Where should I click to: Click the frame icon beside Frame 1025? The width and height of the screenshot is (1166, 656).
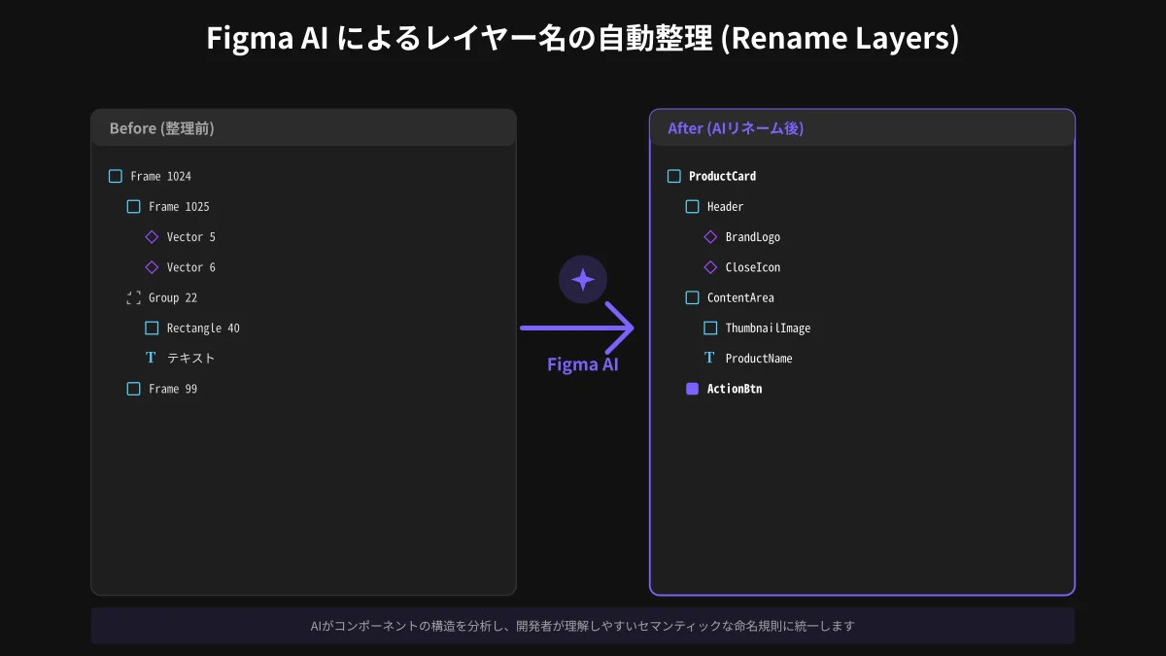[x=134, y=206]
